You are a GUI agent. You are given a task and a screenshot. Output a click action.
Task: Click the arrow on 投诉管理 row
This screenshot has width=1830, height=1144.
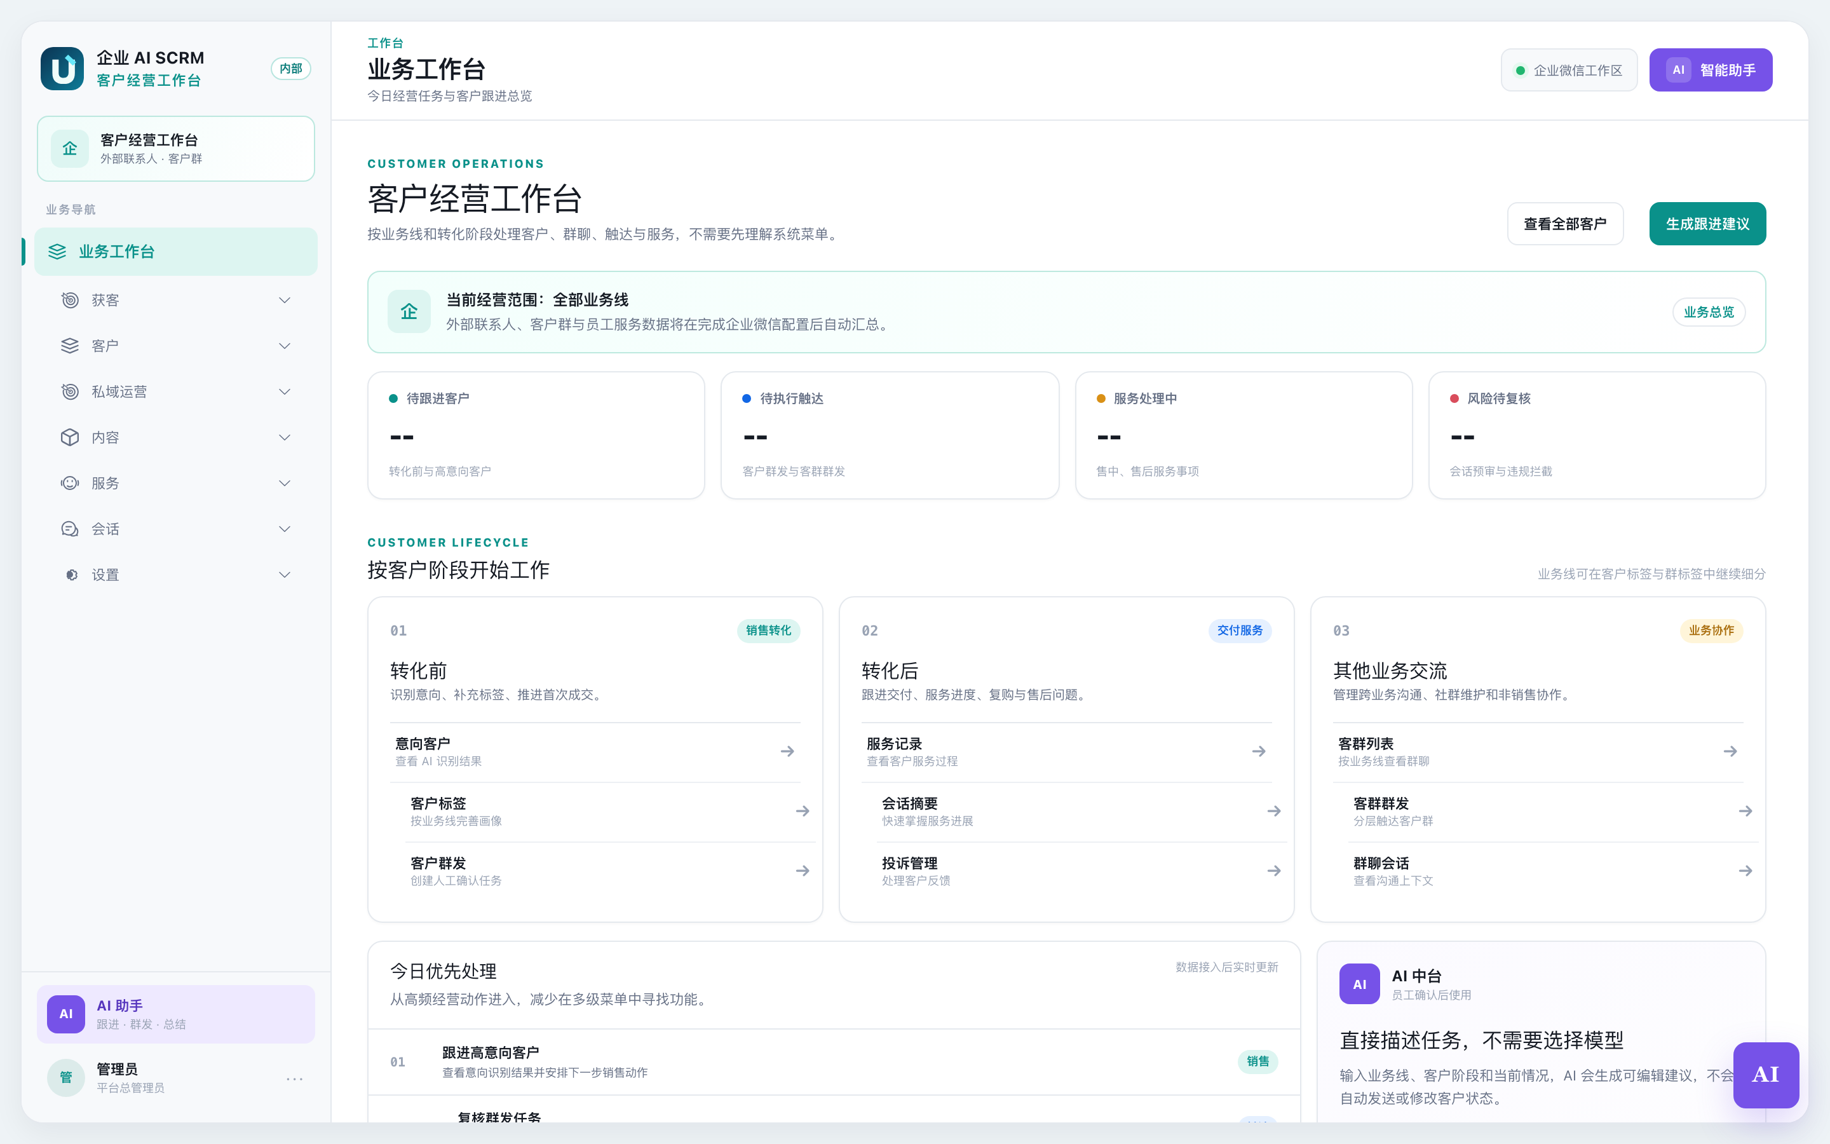coord(1273,871)
